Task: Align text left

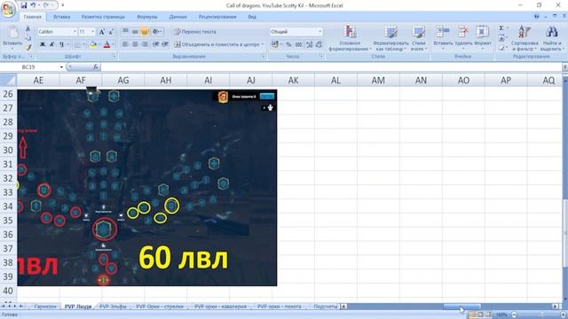Action: click(x=125, y=44)
